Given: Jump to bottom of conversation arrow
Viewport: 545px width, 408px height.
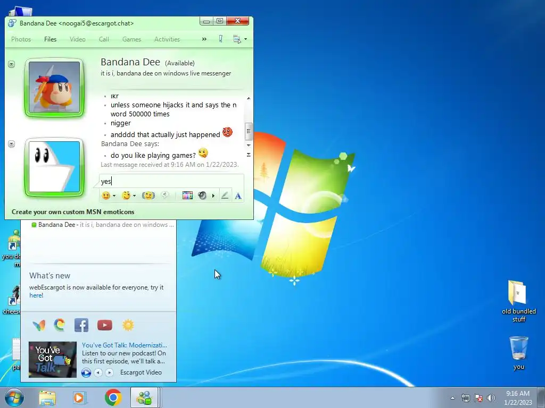Looking at the screenshot, I should pyautogui.click(x=249, y=155).
